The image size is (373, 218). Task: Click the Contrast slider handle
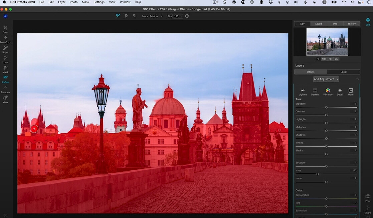pos(326,115)
